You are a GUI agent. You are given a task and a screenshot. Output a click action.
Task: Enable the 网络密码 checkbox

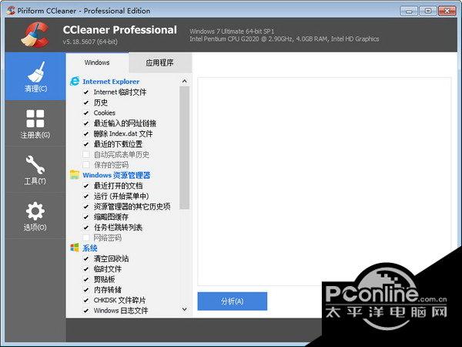click(86, 238)
